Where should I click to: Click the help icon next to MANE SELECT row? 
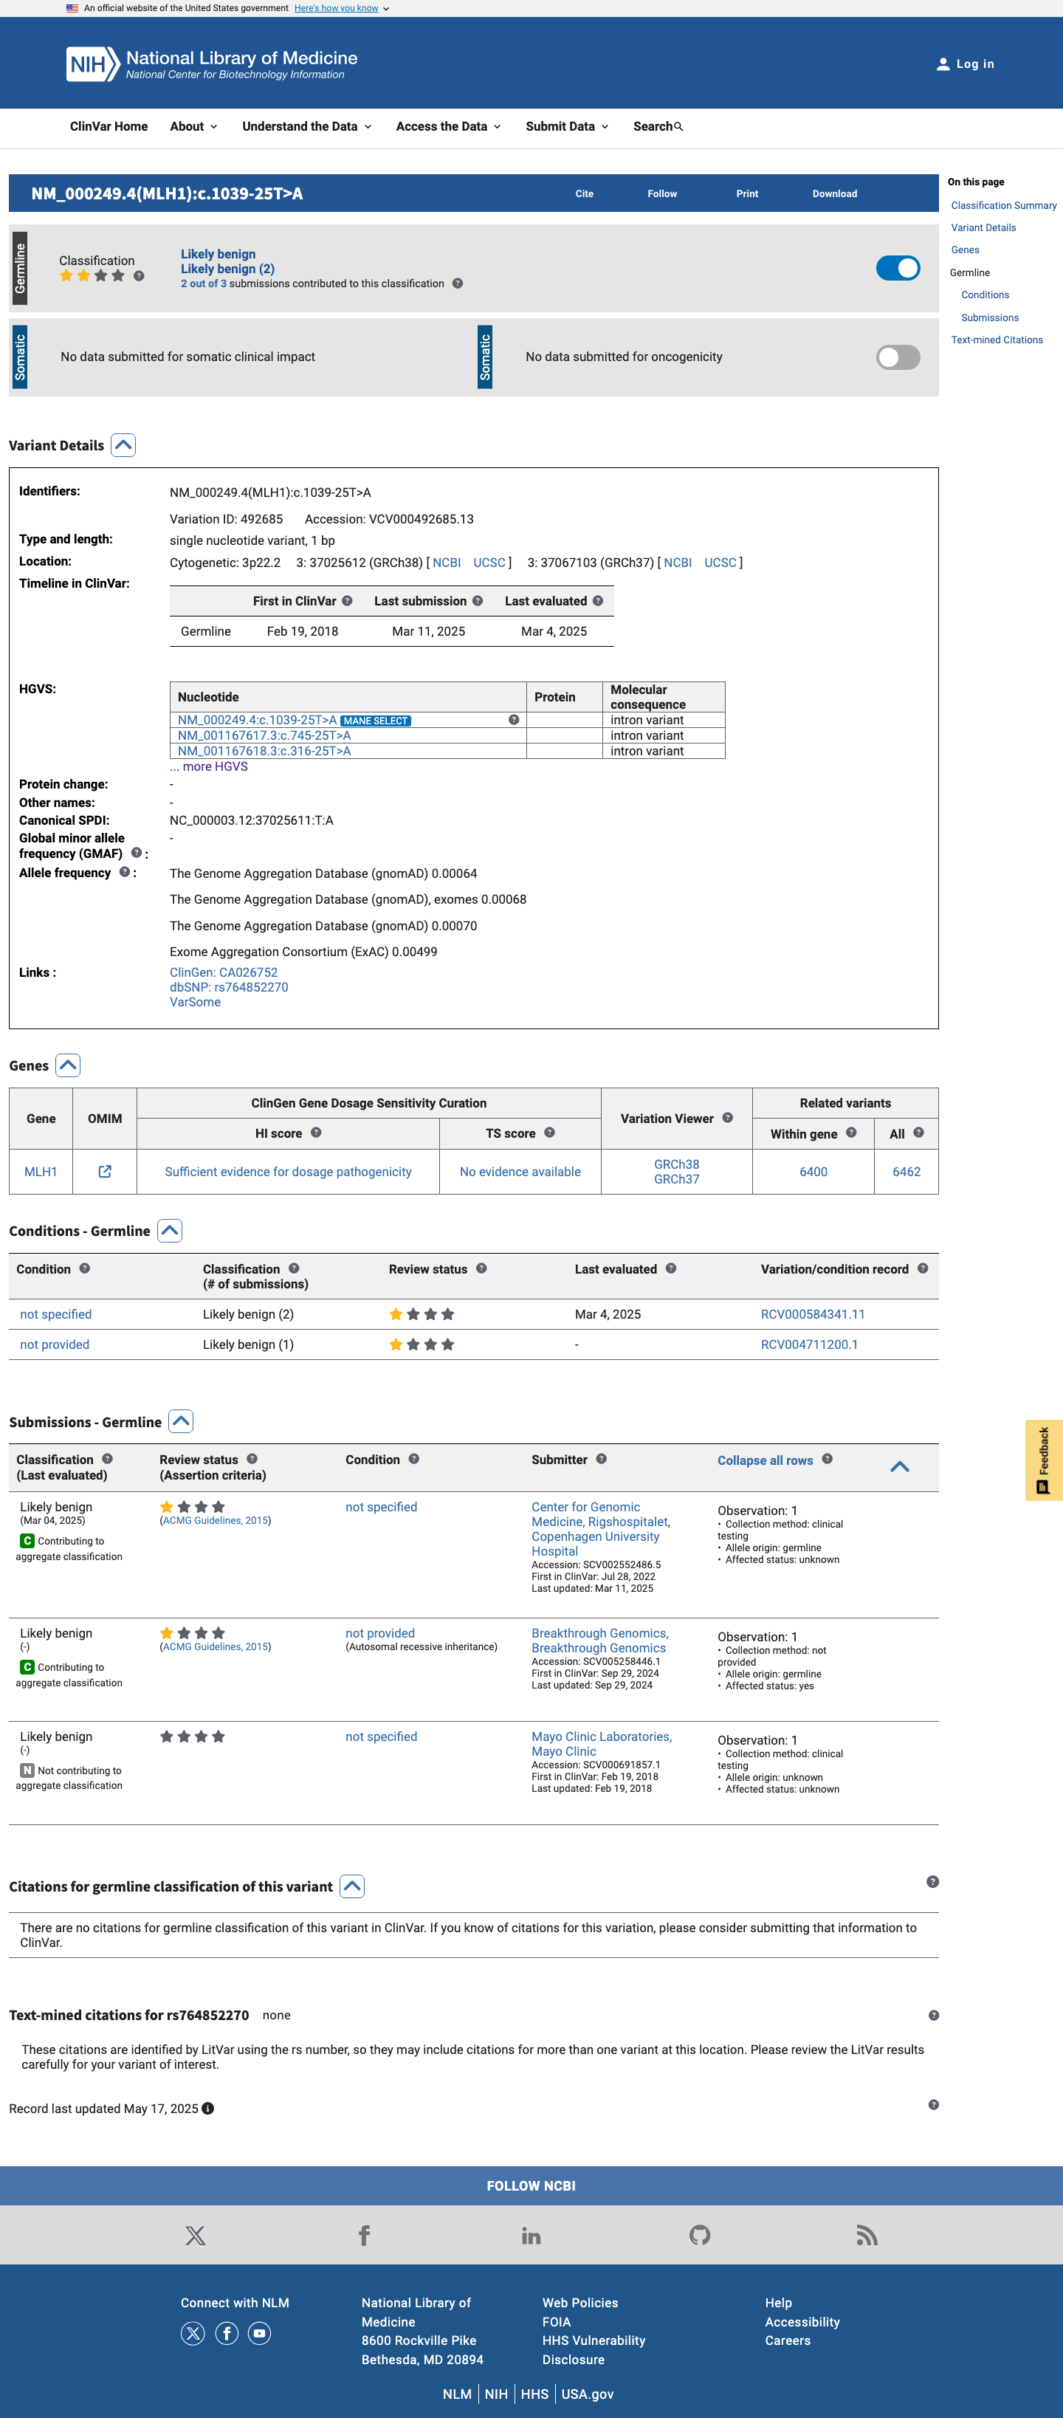pos(513,720)
